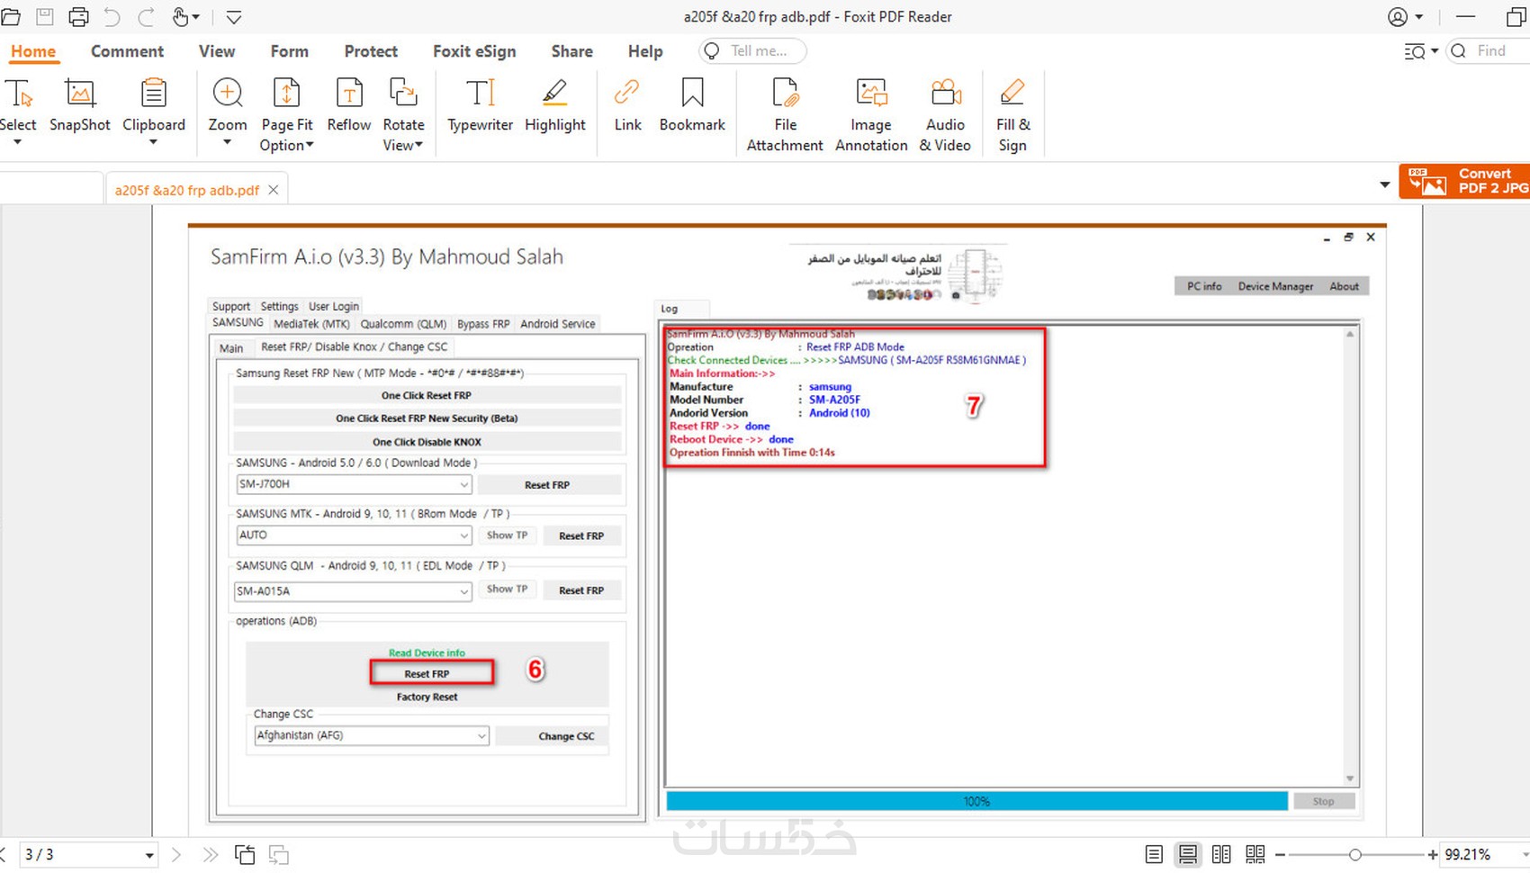Activate the Highlight tool

pos(555,106)
